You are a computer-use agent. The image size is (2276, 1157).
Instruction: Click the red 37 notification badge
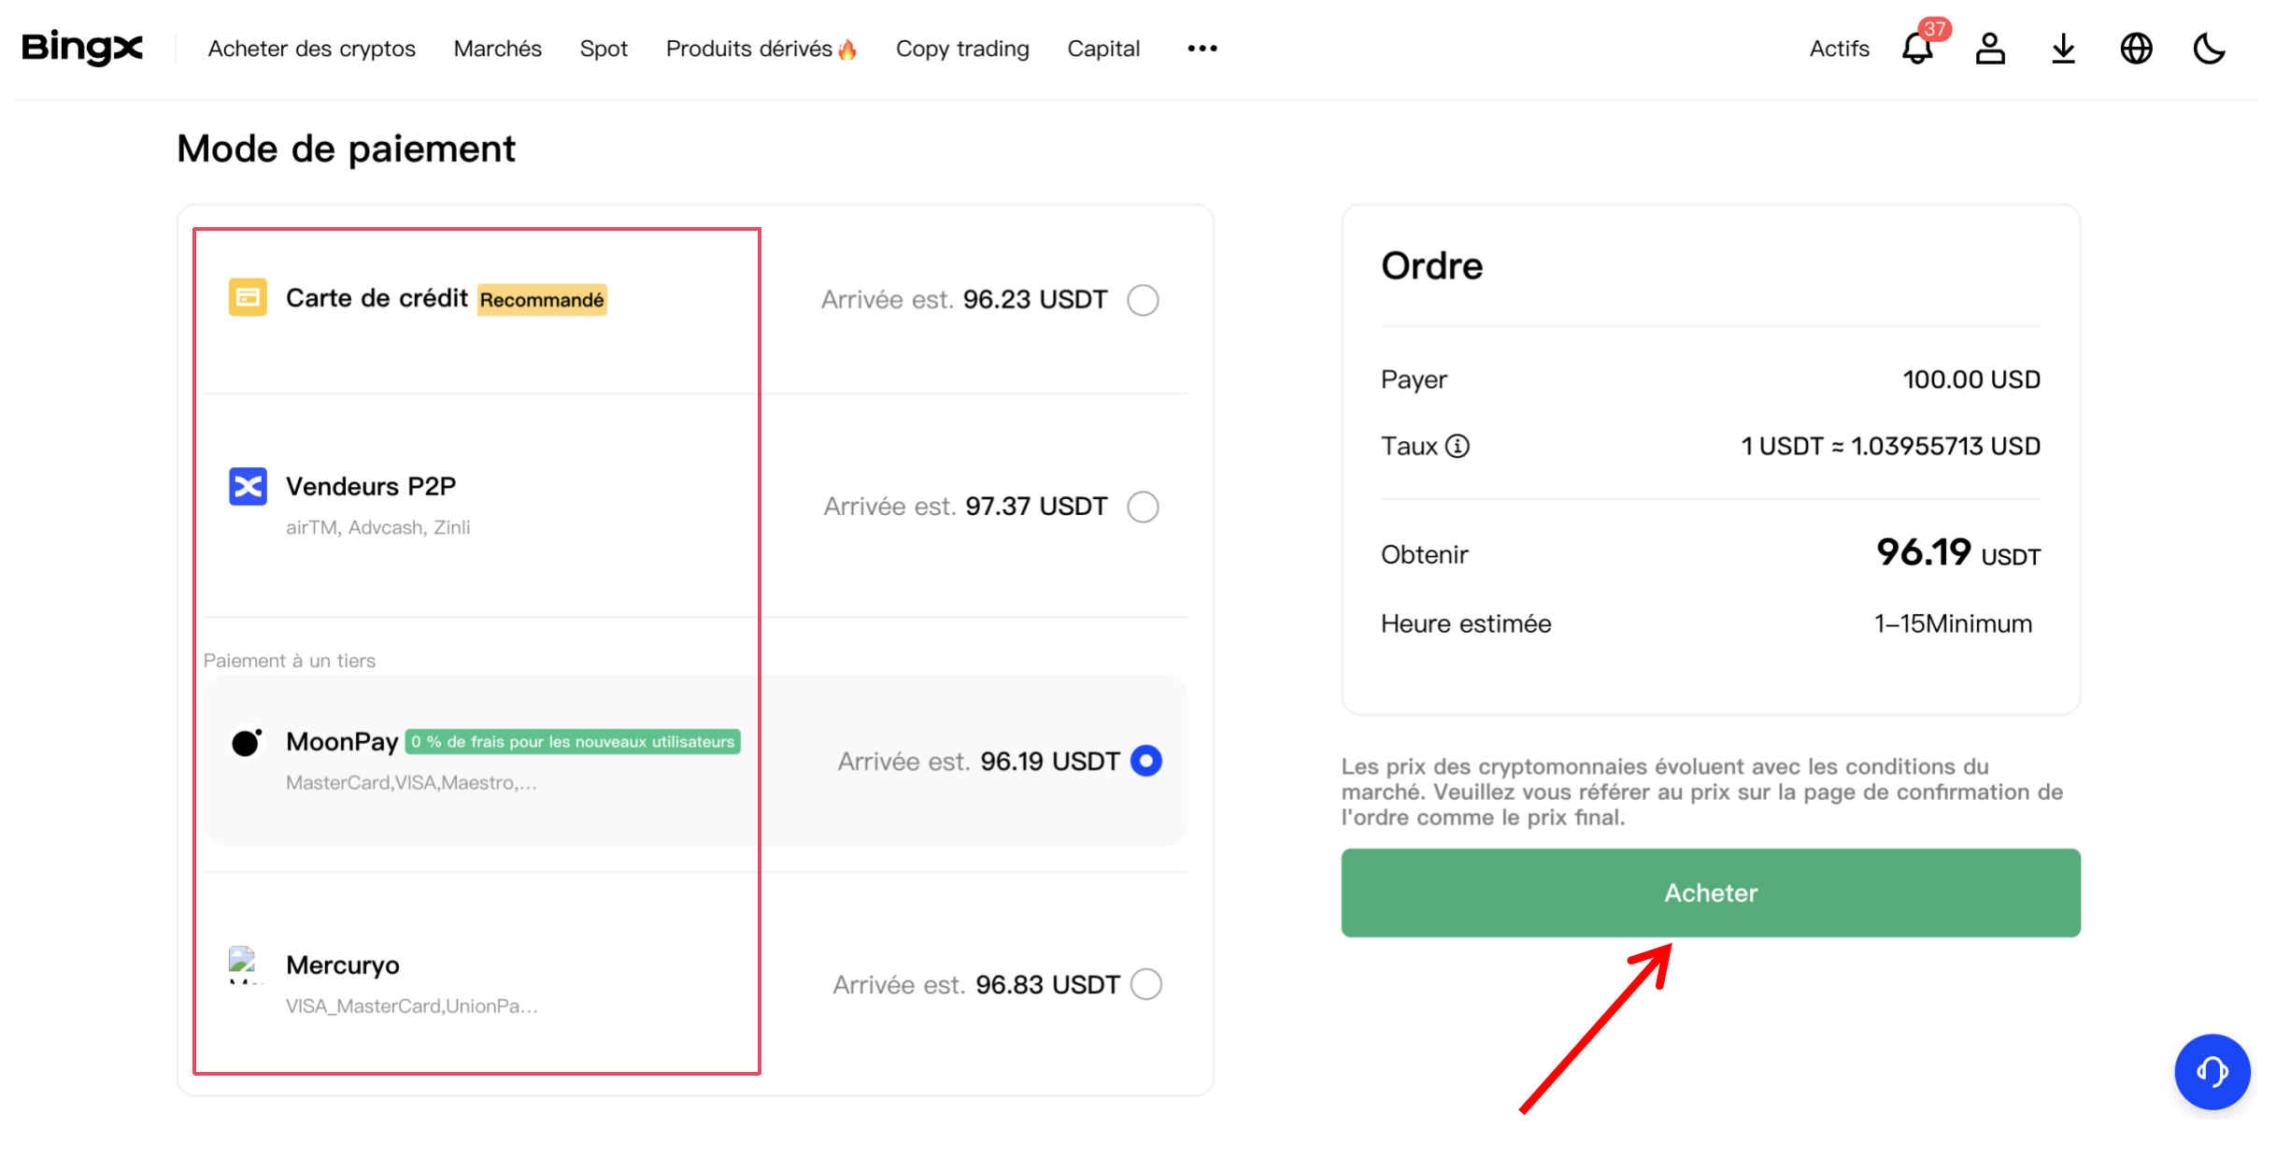pyautogui.click(x=1934, y=29)
